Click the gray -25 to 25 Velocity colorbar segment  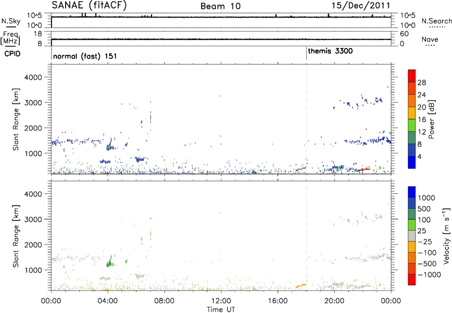412,236
